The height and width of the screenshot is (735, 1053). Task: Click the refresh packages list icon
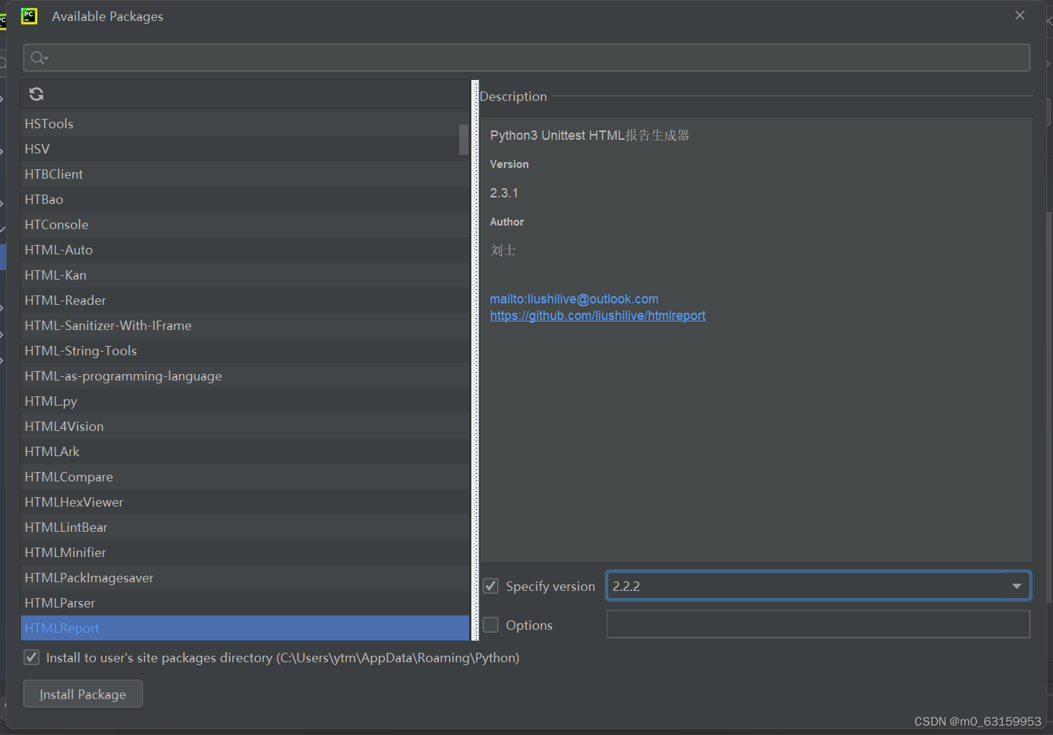click(36, 94)
